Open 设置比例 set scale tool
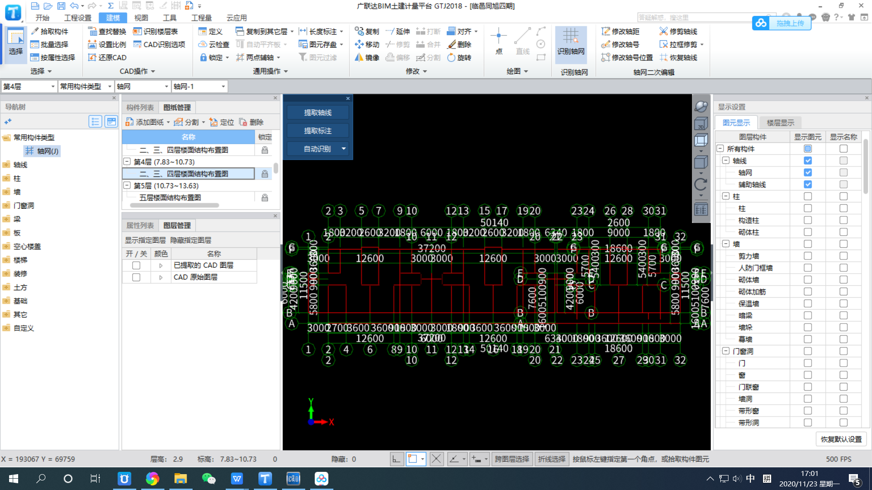The width and height of the screenshot is (872, 490). [107, 44]
